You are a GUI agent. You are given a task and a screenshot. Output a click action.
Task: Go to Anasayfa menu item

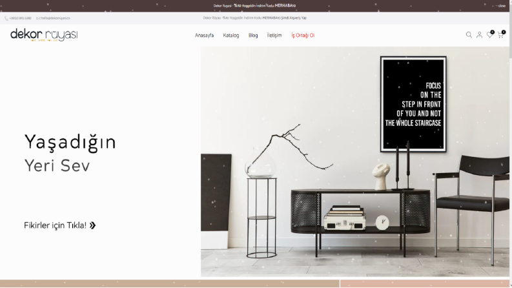[204, 36]
